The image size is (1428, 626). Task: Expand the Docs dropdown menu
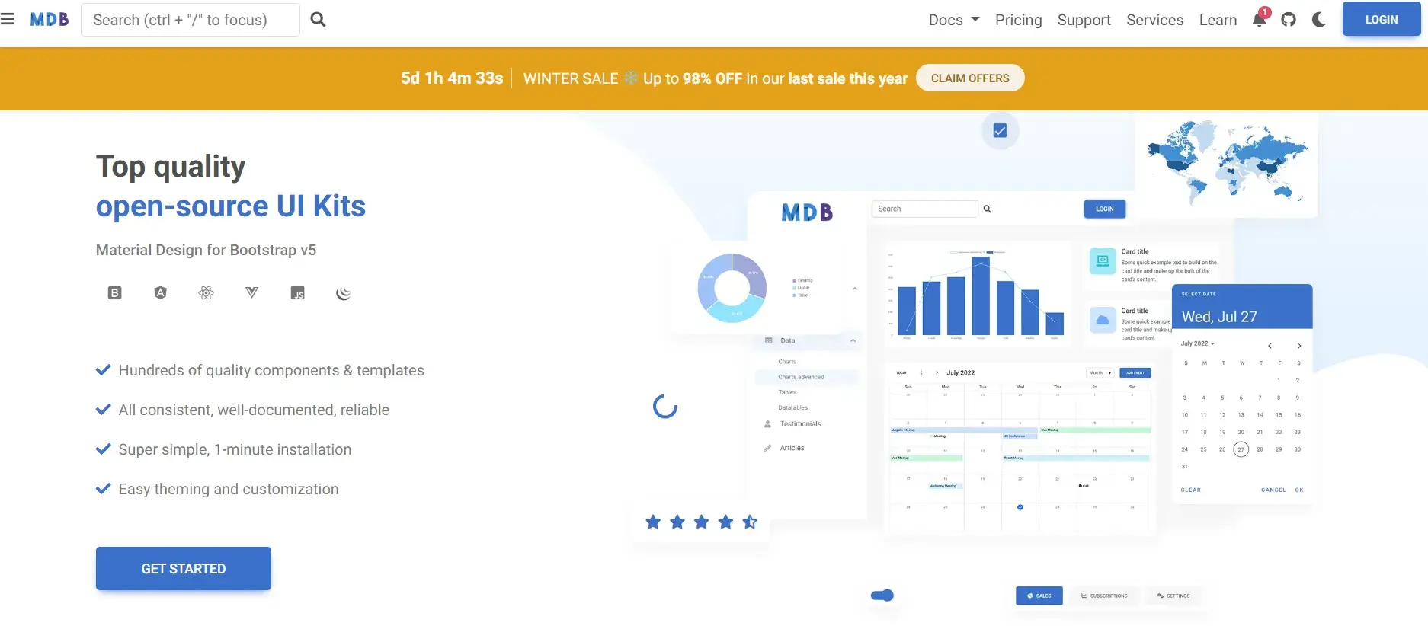coord(953,20)
